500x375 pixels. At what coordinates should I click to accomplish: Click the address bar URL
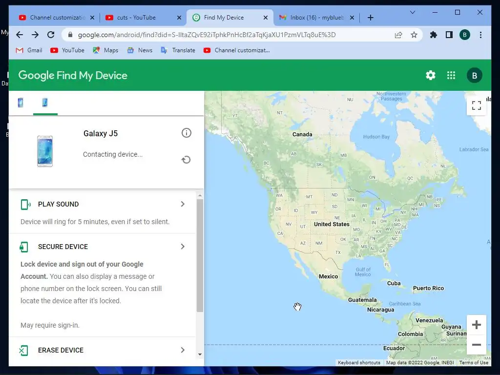[x=207, y=35]
